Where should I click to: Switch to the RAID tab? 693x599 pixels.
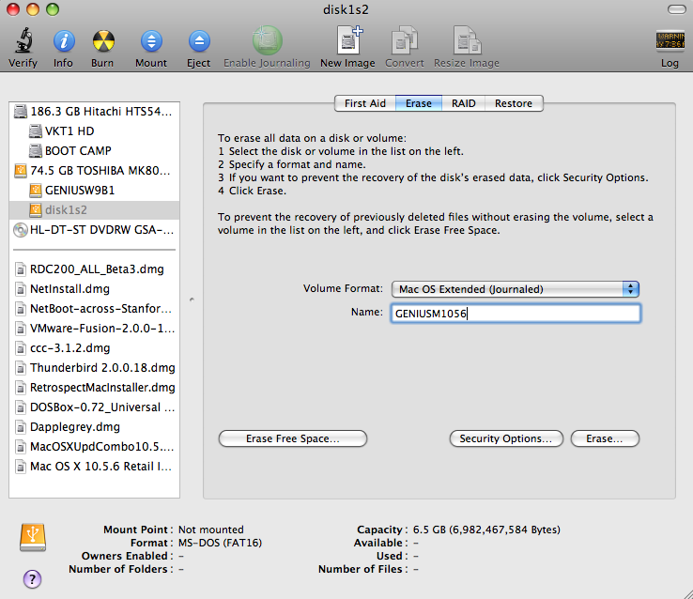[464, 103]
